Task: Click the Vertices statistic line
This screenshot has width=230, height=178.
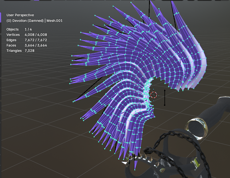Action: (27, 35)
